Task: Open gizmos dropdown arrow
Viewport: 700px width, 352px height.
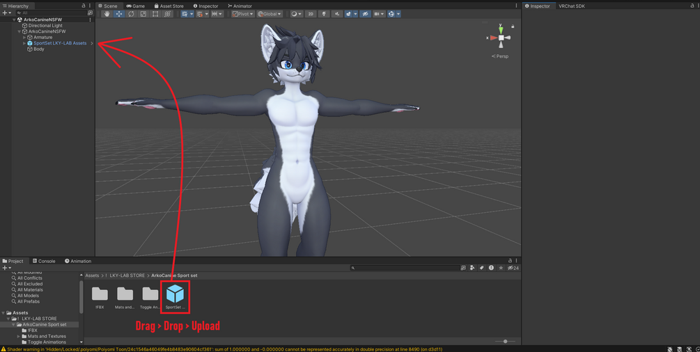Action: 398,14
